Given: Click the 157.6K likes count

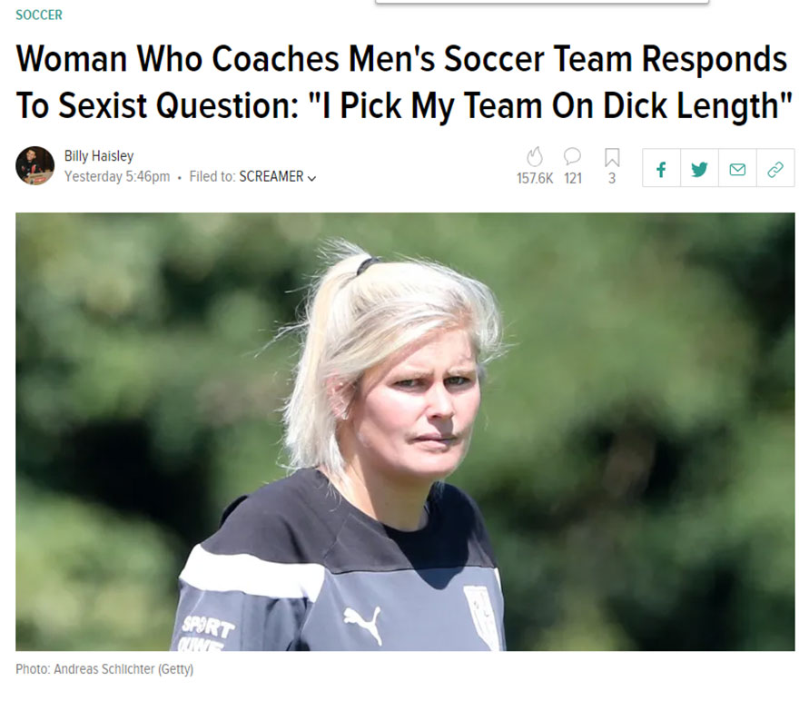Looking at the screenshot, I should pyautogui.click(x=535, y=179).
